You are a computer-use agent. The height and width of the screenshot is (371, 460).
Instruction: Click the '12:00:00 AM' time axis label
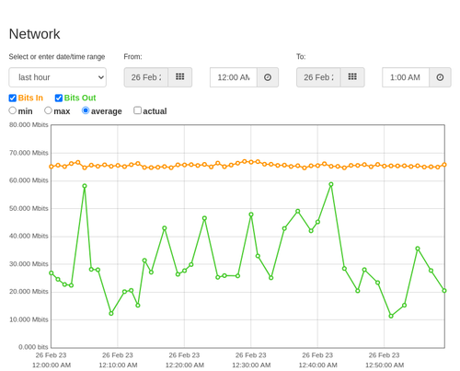tap(52, 365)
